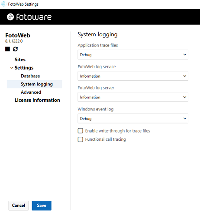This screenshot has height=215, width=200.
Task: Cancel changes with the Cancel button
Action: point(19,206)
